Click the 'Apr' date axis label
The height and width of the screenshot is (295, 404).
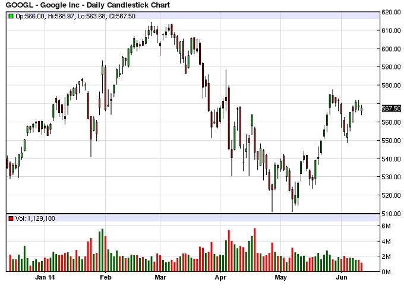click(220, 277)
